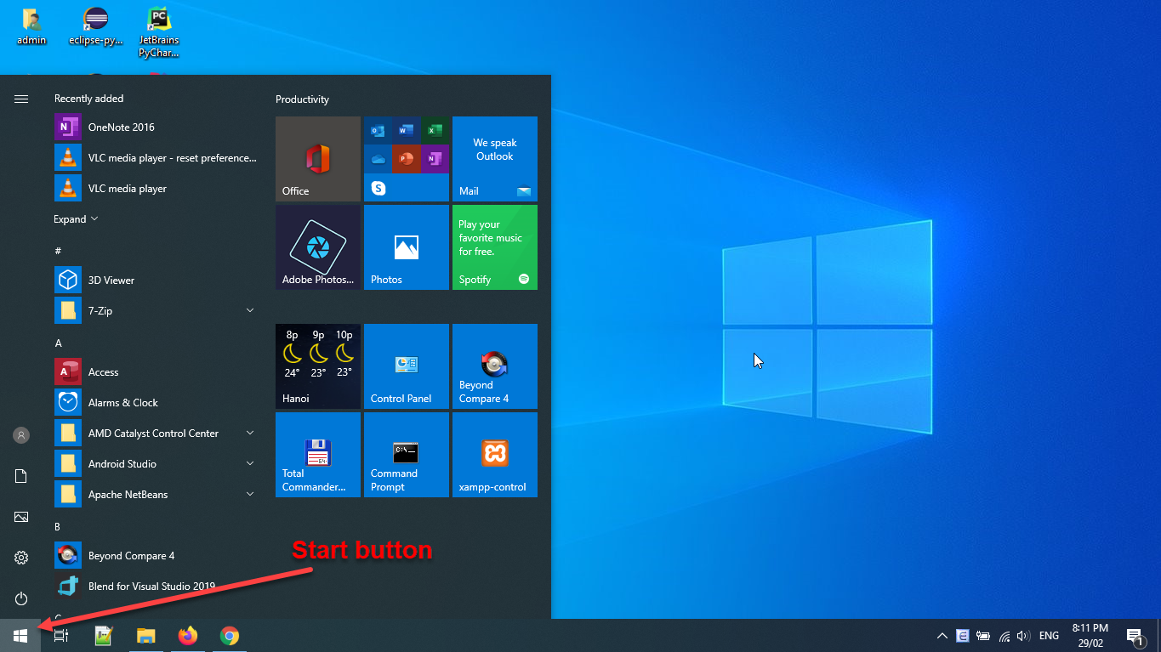This screenshot has height=652, width=1161.
Task: Open the Control Panel tile
Action: [x=407, y=366]
